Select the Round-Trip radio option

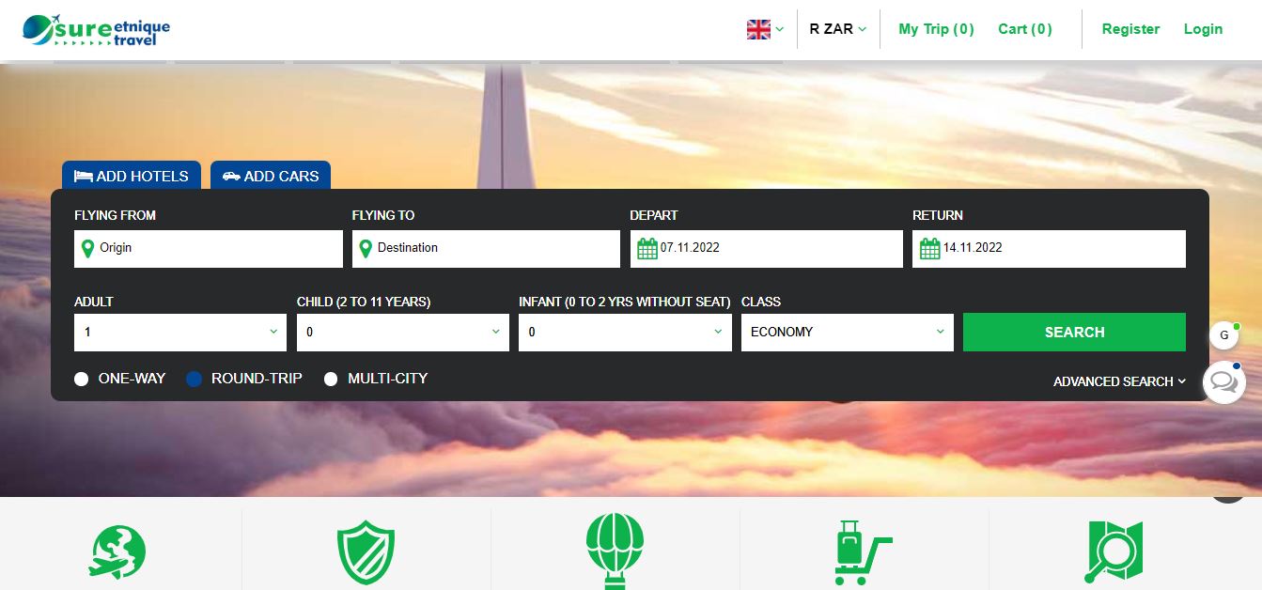pos(195,379)
